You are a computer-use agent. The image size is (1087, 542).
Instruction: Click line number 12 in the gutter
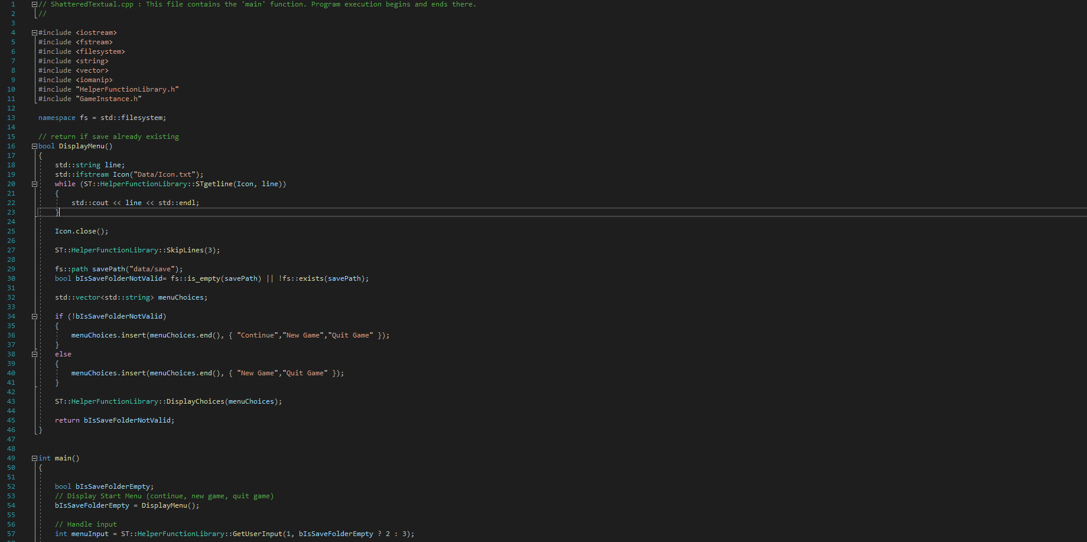(11, 108)
